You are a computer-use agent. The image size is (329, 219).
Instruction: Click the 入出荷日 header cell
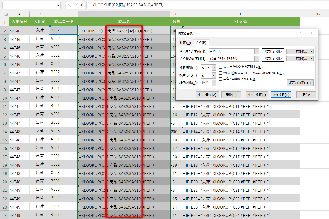pyautogui.click(x=19, y=22)
